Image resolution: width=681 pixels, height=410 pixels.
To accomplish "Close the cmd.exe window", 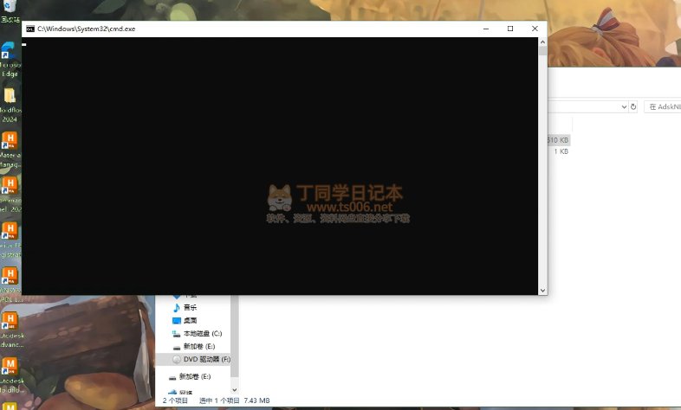I will point(535,29).
